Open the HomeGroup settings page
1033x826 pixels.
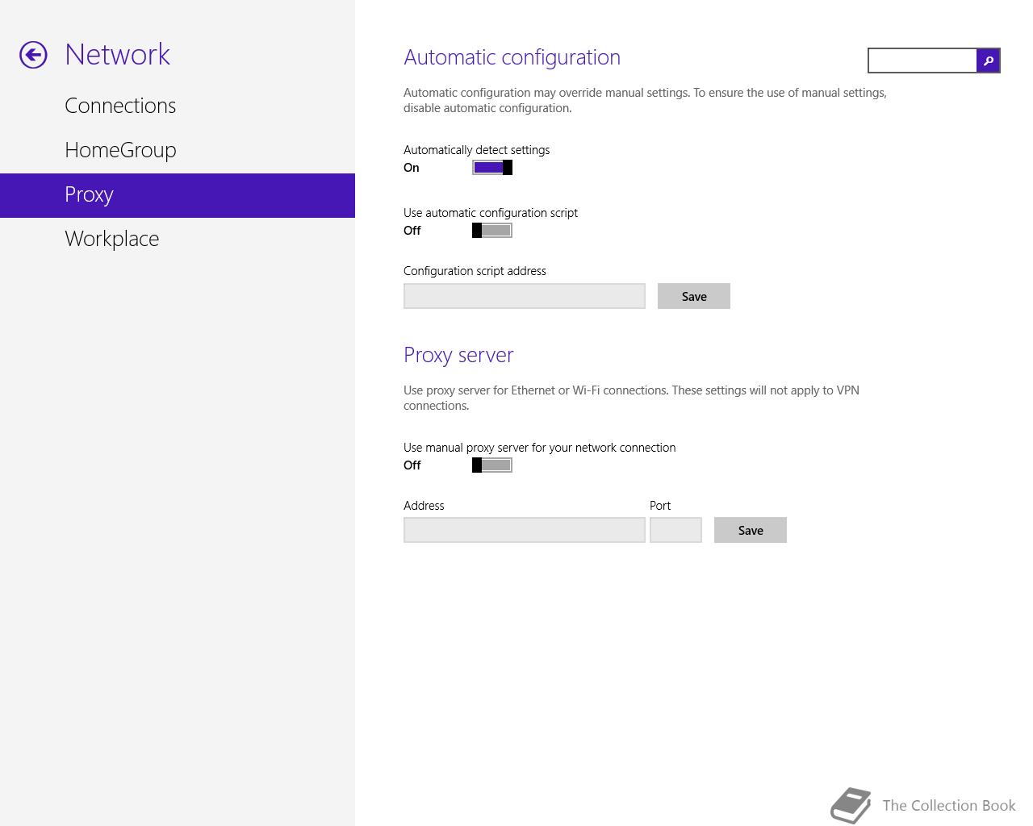point(178,150)
